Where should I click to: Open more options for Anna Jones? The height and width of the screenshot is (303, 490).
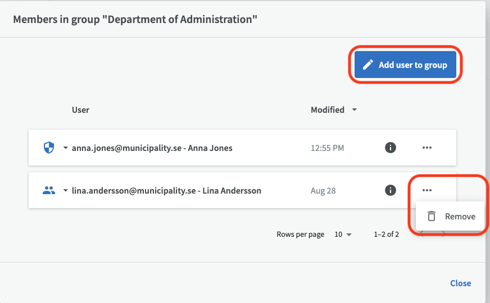point(427,148)
